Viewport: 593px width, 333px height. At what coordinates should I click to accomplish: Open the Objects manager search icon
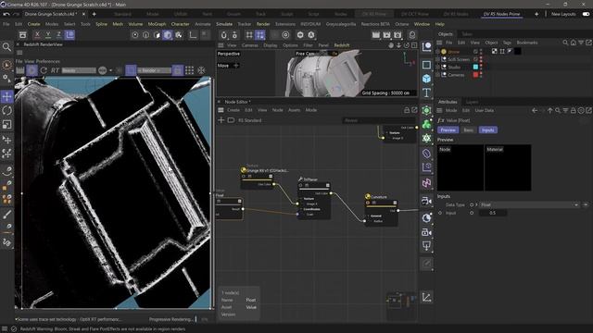(x=565, y=43)
